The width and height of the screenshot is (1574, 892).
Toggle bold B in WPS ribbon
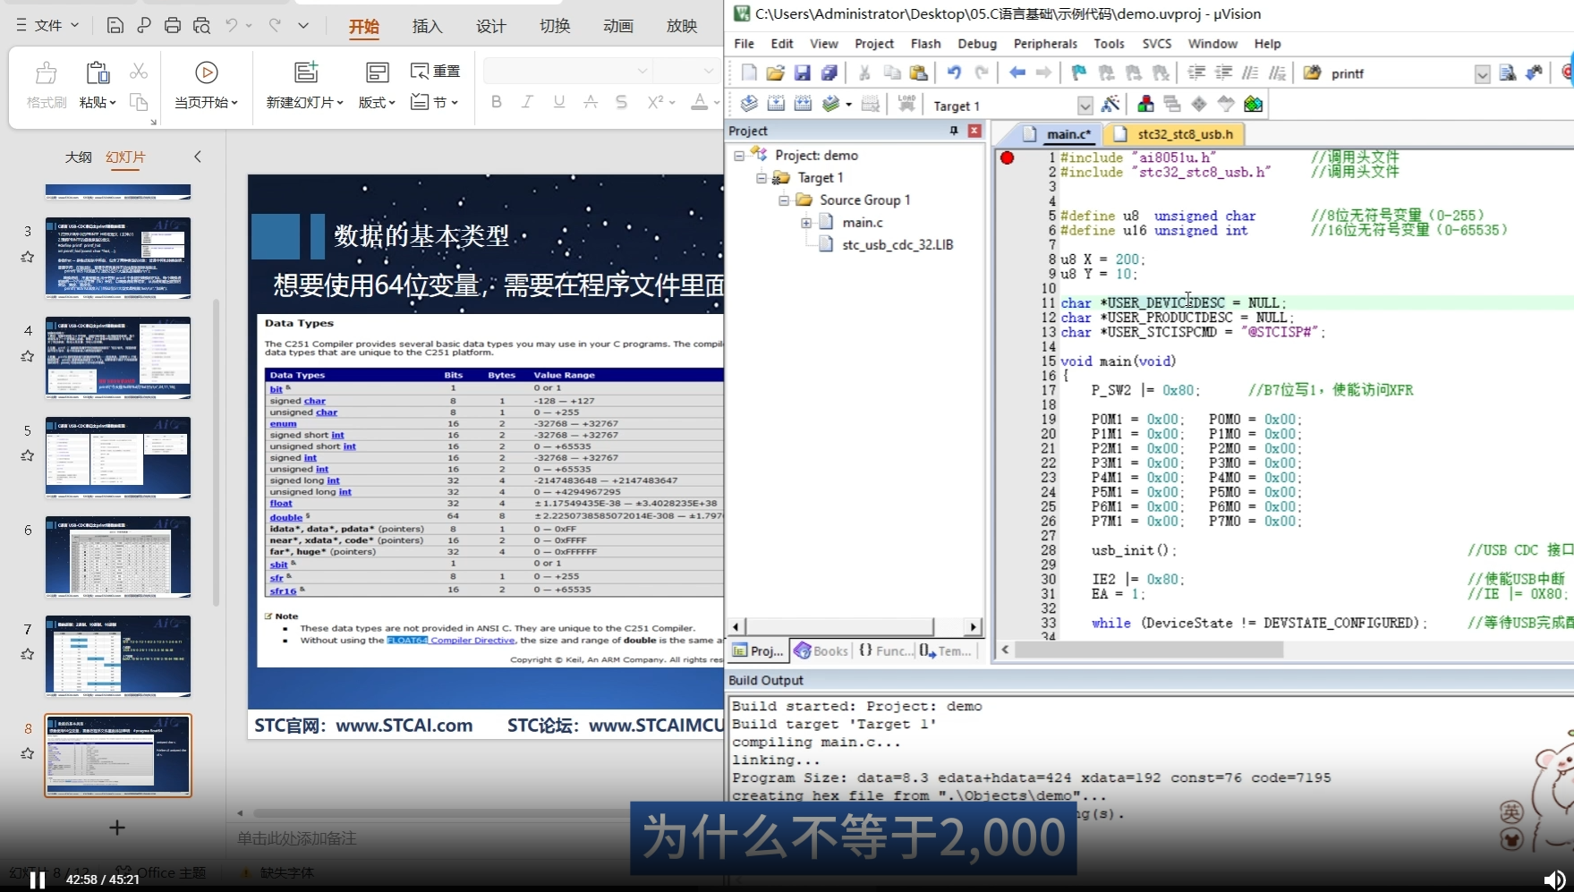tap(497, 102)
